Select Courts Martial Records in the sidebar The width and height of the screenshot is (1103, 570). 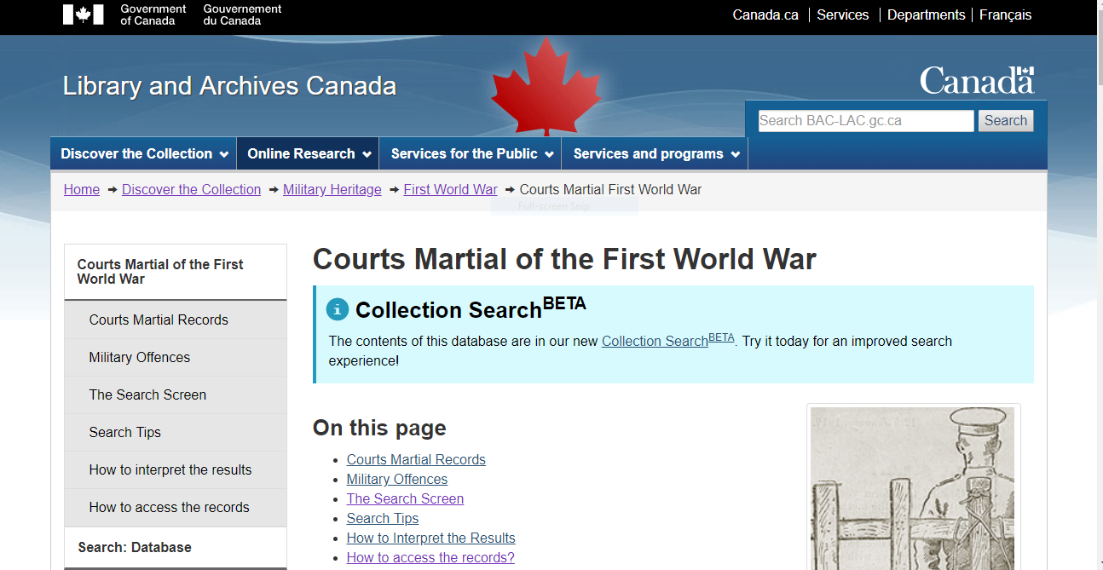pos(159,320)
